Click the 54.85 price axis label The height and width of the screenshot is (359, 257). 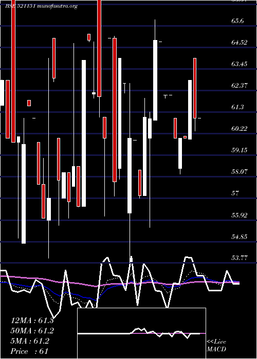point(240,236)
